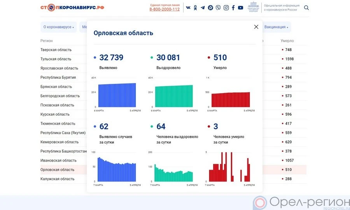
Task: Click the Telegram icon
Action: (x=203, y=8)
